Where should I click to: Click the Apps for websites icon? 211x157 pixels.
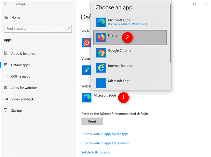pos(6,88)
